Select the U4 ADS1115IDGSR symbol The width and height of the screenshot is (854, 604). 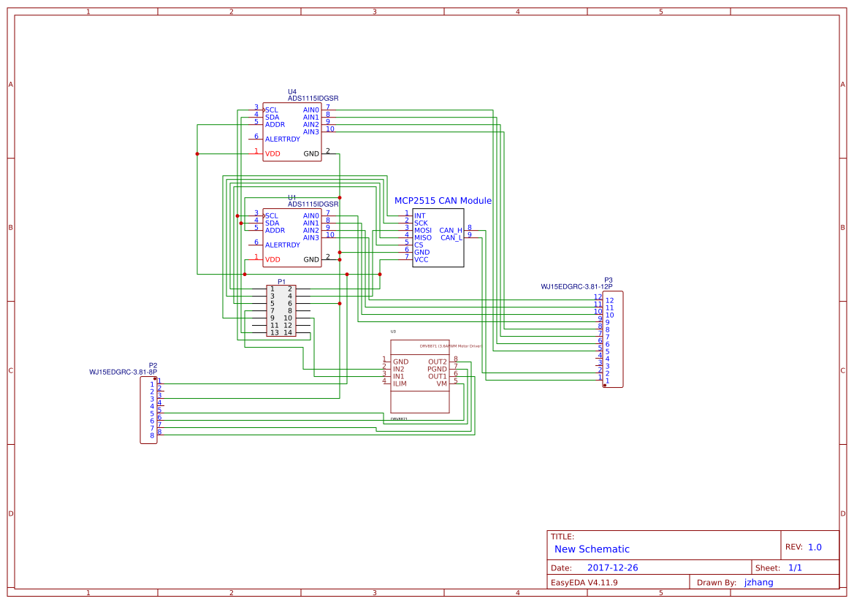[291, 131]
